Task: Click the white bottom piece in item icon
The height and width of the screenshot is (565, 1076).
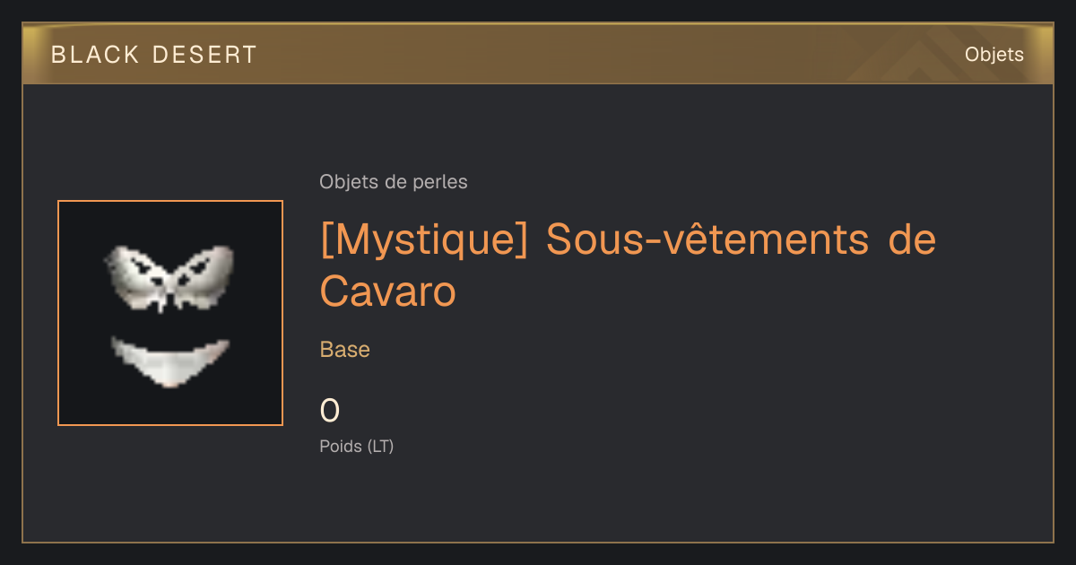Action: pyautogui.click(x=169, y=361)
